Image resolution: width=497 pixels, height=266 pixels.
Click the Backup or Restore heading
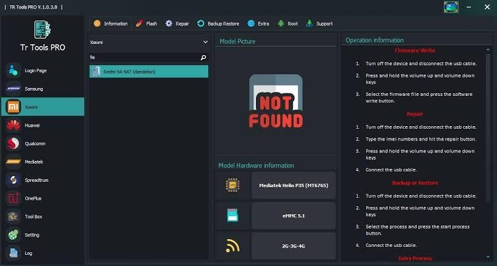tap(415, 183)
